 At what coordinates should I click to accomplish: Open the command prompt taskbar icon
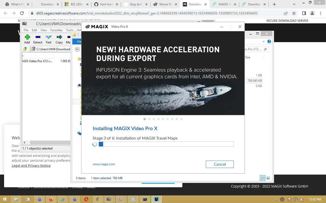click(145, 199)
